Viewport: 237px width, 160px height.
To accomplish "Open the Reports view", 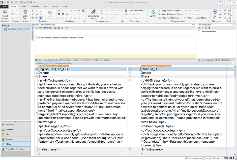I will (16, 139).
